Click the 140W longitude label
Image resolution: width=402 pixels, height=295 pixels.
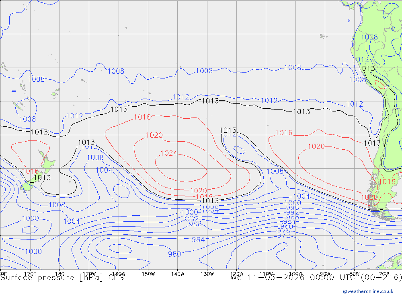pos(178,274)
